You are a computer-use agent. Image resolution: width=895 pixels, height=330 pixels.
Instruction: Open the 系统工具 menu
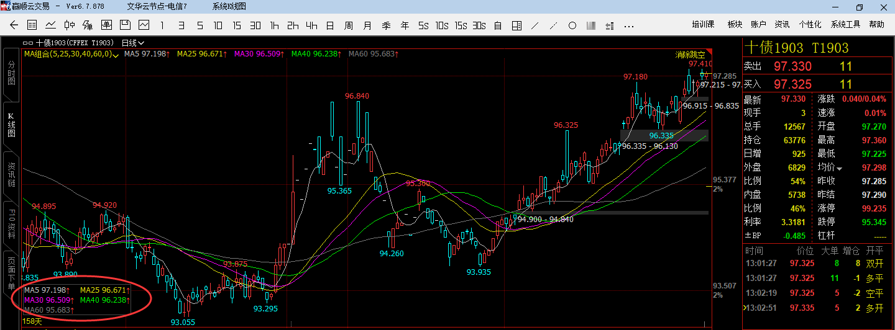(x=845, y=24)
